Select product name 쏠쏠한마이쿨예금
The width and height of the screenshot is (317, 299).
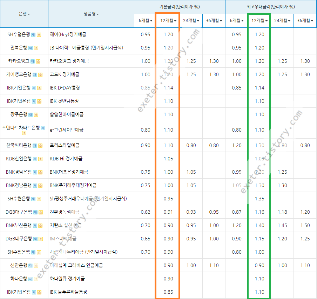pos(67,114)
